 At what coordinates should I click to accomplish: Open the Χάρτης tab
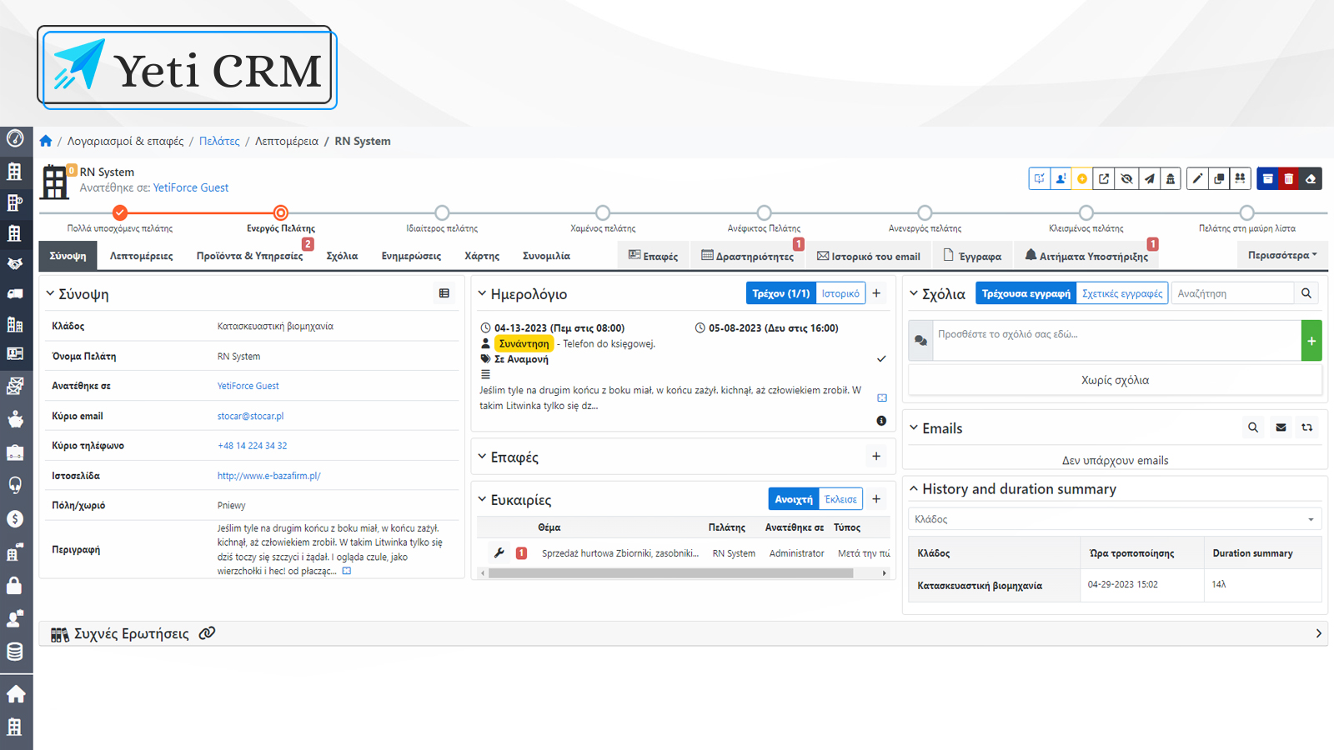(x=482, y=256)
